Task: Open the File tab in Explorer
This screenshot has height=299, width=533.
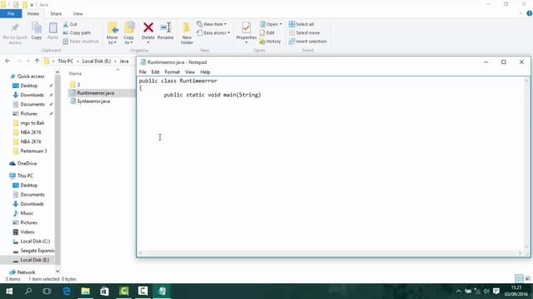Action: [11, 13]
